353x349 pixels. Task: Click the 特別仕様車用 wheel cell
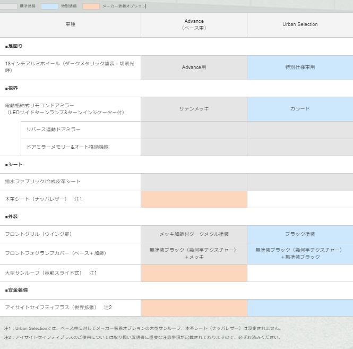[x=300, y=67]
